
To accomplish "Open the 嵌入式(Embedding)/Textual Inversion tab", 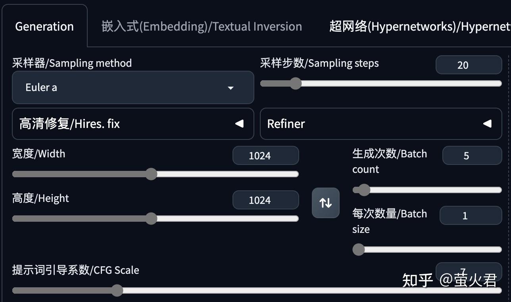I will (x=201, y=26).
